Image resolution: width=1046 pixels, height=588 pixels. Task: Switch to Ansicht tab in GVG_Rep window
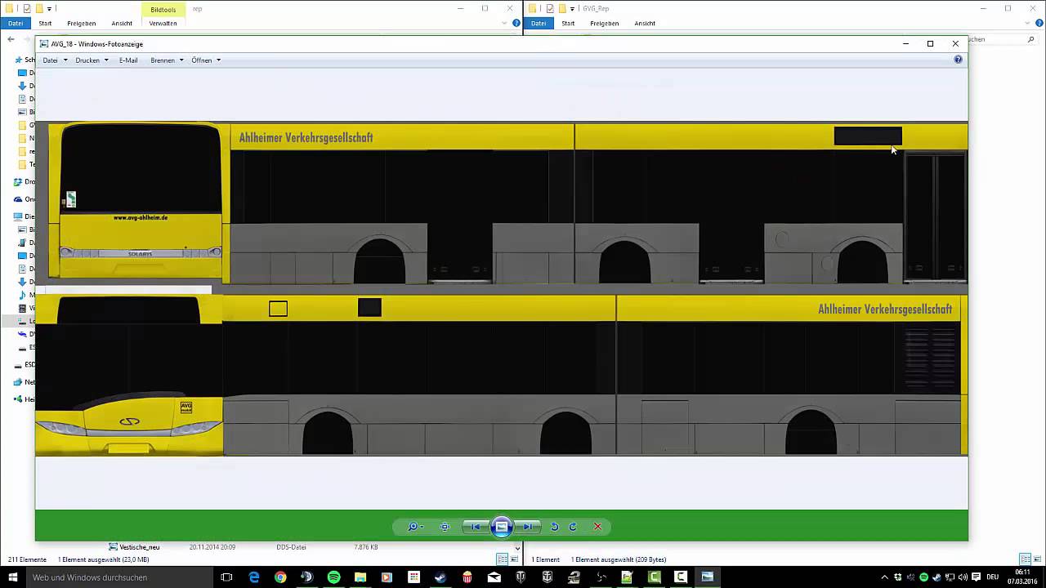pos(645,23)
